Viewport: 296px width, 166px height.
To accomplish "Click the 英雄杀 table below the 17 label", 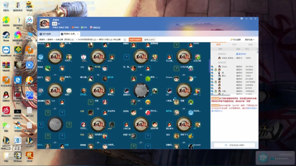I will (55, 90).
